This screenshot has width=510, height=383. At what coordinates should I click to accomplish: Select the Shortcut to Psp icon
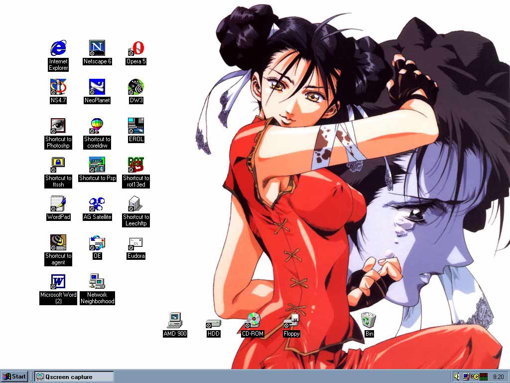point(97,165)
